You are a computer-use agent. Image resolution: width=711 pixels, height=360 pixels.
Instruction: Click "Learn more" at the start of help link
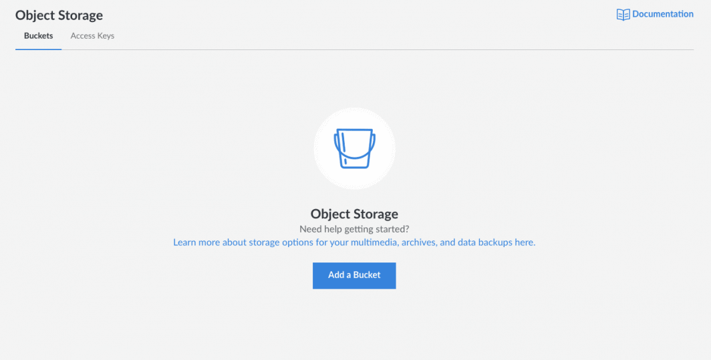[x=196, y=242]
